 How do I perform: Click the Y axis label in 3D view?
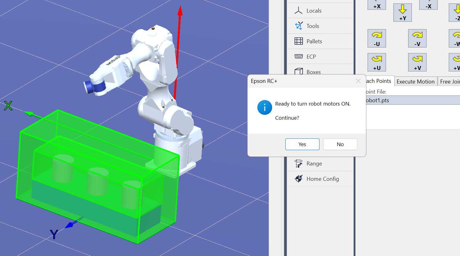[x=54, y=235]
